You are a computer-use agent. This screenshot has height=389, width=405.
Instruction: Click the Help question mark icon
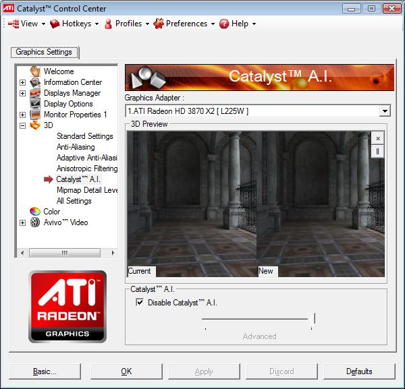[224, 24]
